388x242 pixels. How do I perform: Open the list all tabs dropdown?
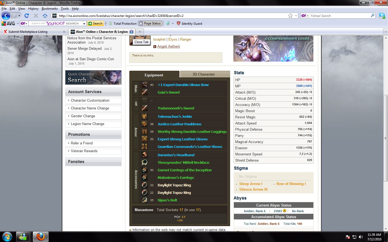point(386,32)
